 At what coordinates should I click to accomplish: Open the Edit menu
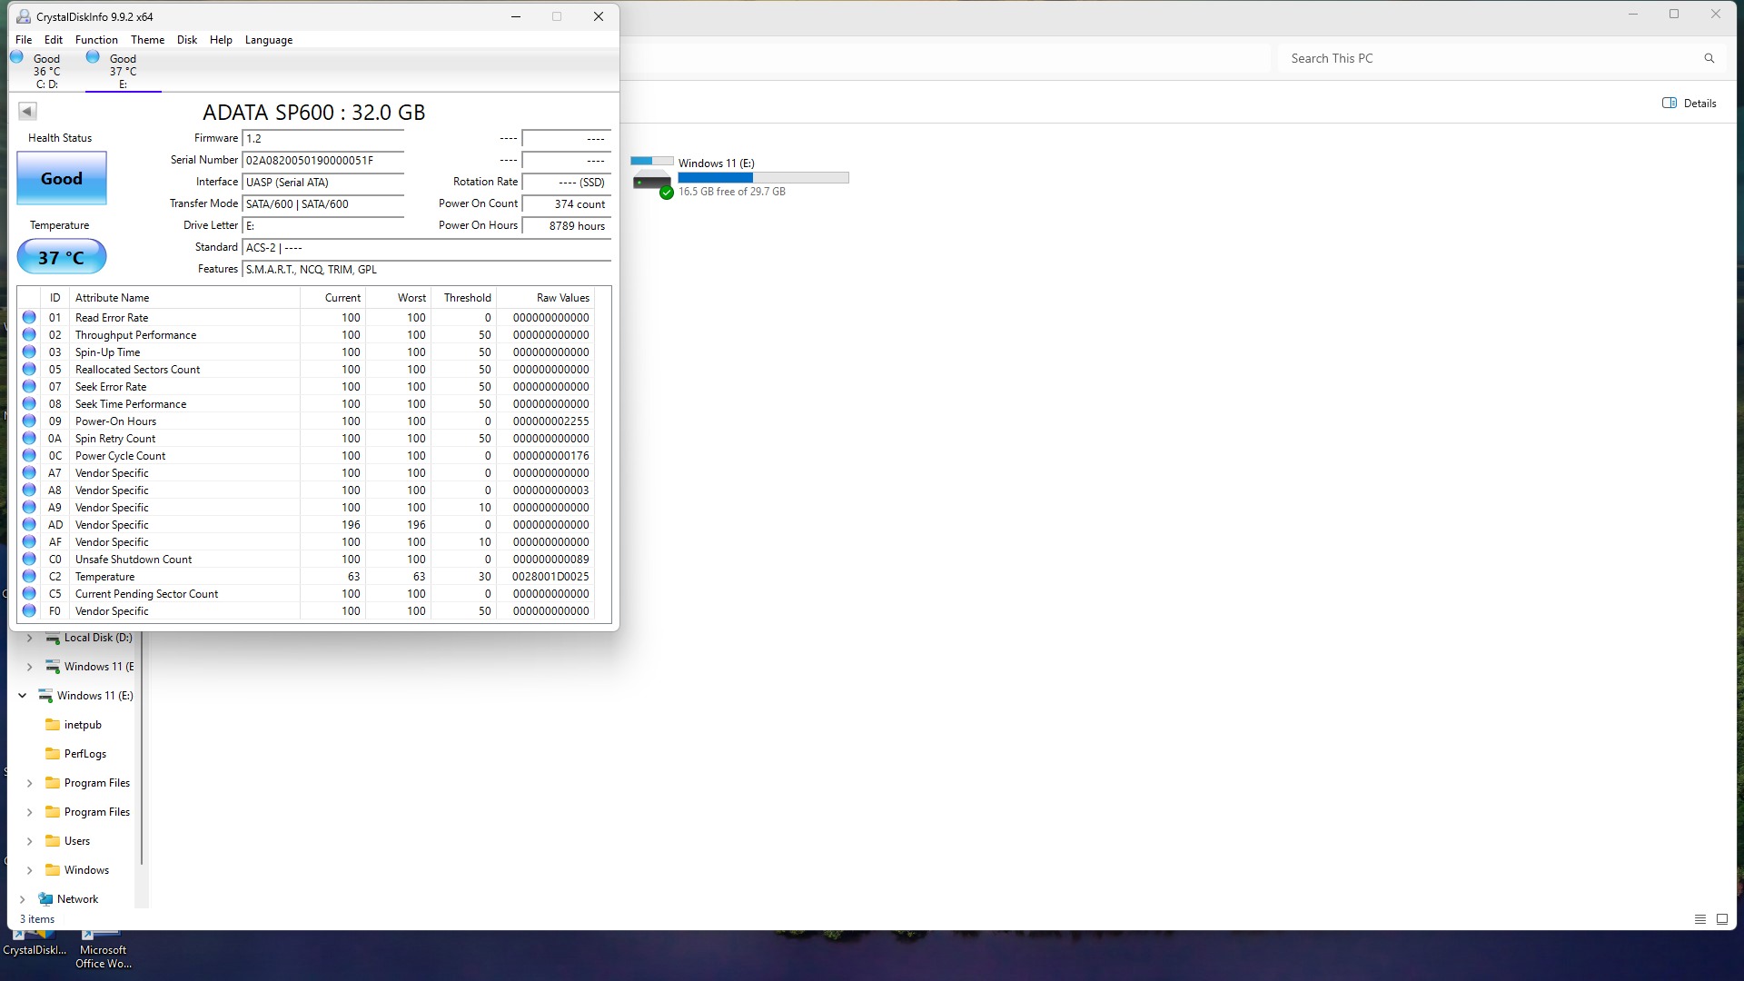54,40
